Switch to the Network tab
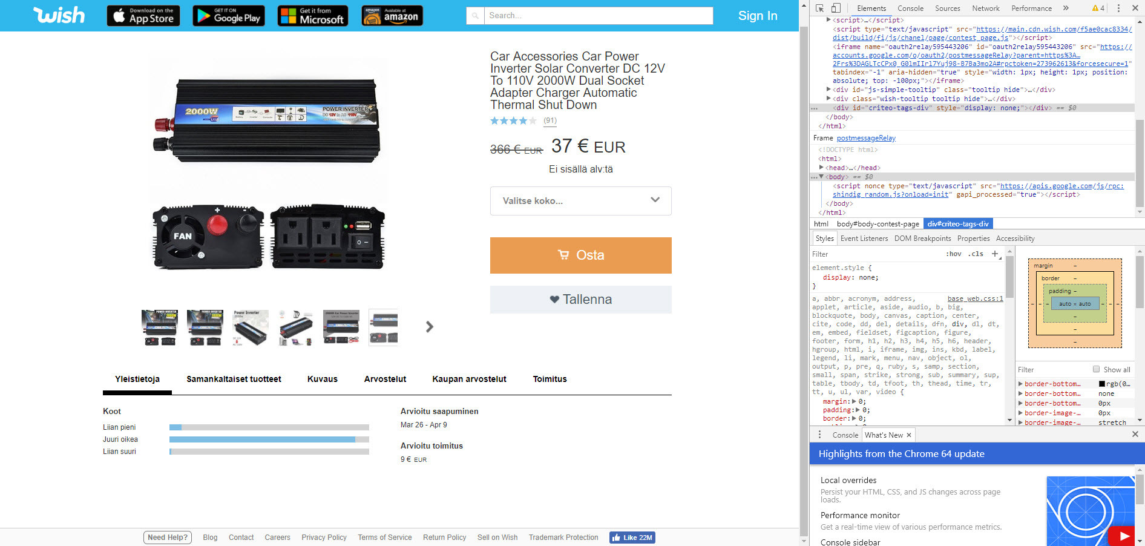The image size is (1145, 546). (x=985, y=8)
